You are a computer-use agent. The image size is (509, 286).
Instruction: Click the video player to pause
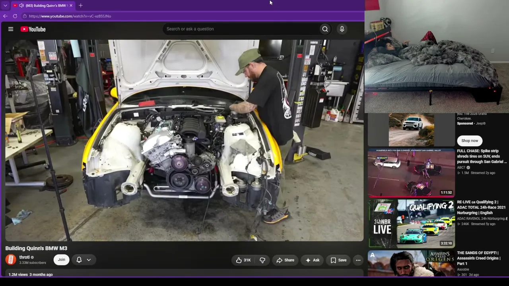[184, 140]
